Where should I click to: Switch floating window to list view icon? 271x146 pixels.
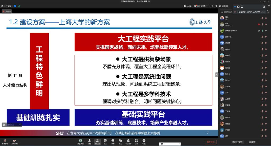coord(242,7)
